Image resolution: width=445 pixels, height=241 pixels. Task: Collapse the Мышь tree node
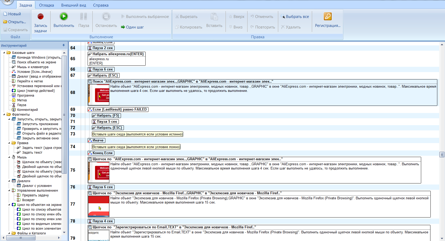coord(9,157)
